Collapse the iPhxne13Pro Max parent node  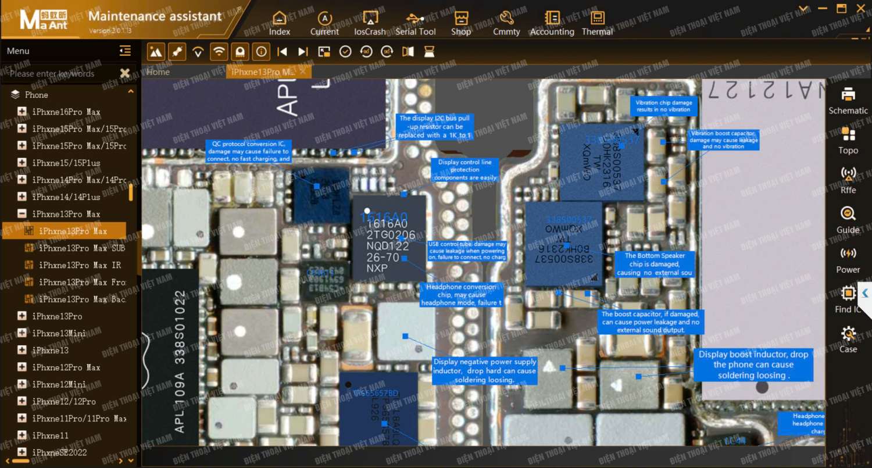pyautogui.click(x=22, y=214)
